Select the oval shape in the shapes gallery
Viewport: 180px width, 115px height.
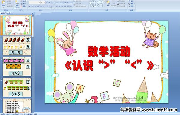[x=102, y=1]
